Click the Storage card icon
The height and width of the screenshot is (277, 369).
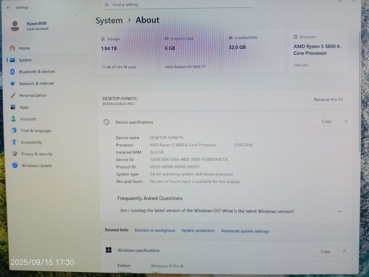(x=103, y=39)
